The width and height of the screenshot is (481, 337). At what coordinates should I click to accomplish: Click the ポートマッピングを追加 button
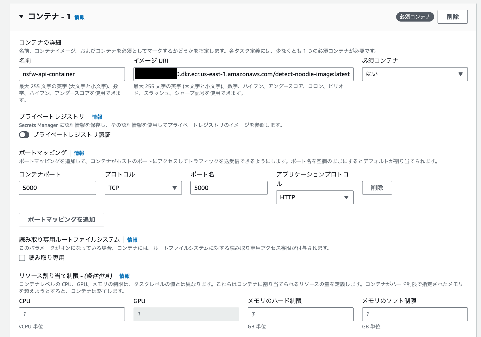61,219
